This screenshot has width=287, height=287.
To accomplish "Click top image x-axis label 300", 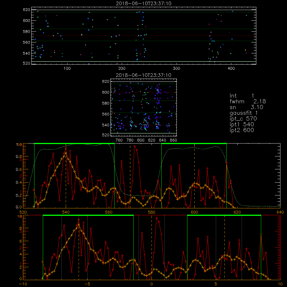I will 177,69.
